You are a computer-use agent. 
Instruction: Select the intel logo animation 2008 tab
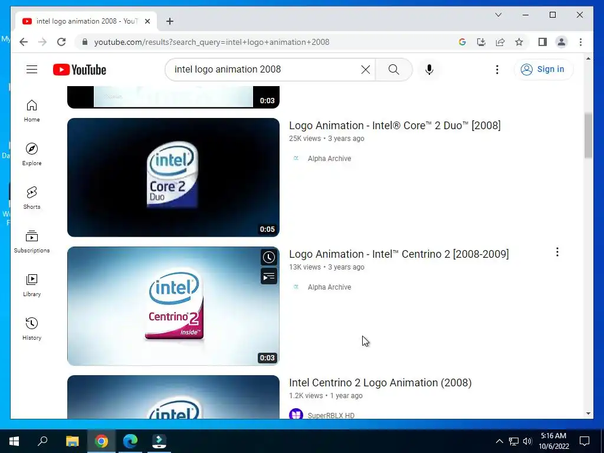click(86, 21)
